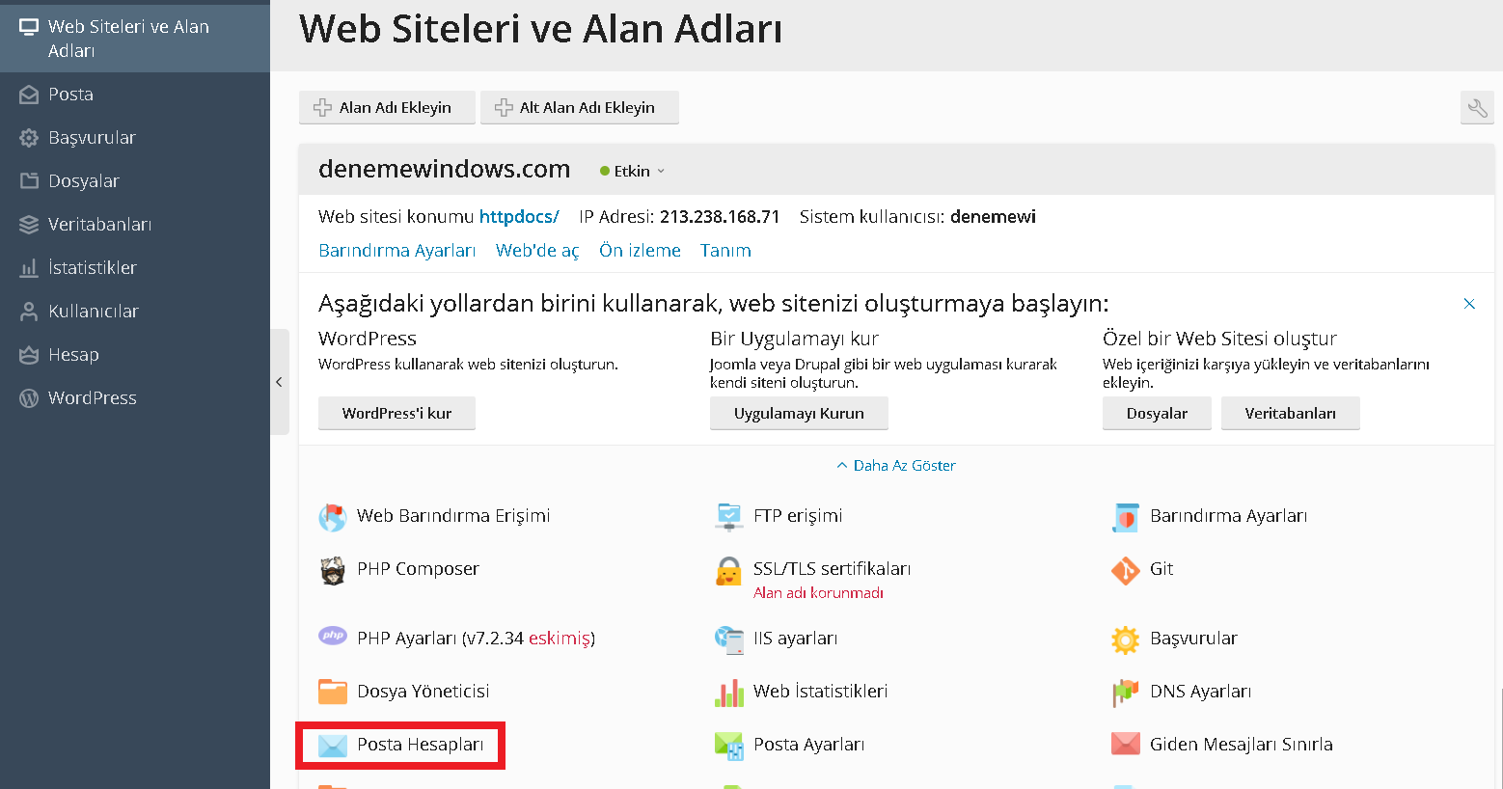The width and height of the screenshot is (1503, 789).
Task: Click the Posta Ayarları icon
Action: pyautogui.click(x=729, y=746)
